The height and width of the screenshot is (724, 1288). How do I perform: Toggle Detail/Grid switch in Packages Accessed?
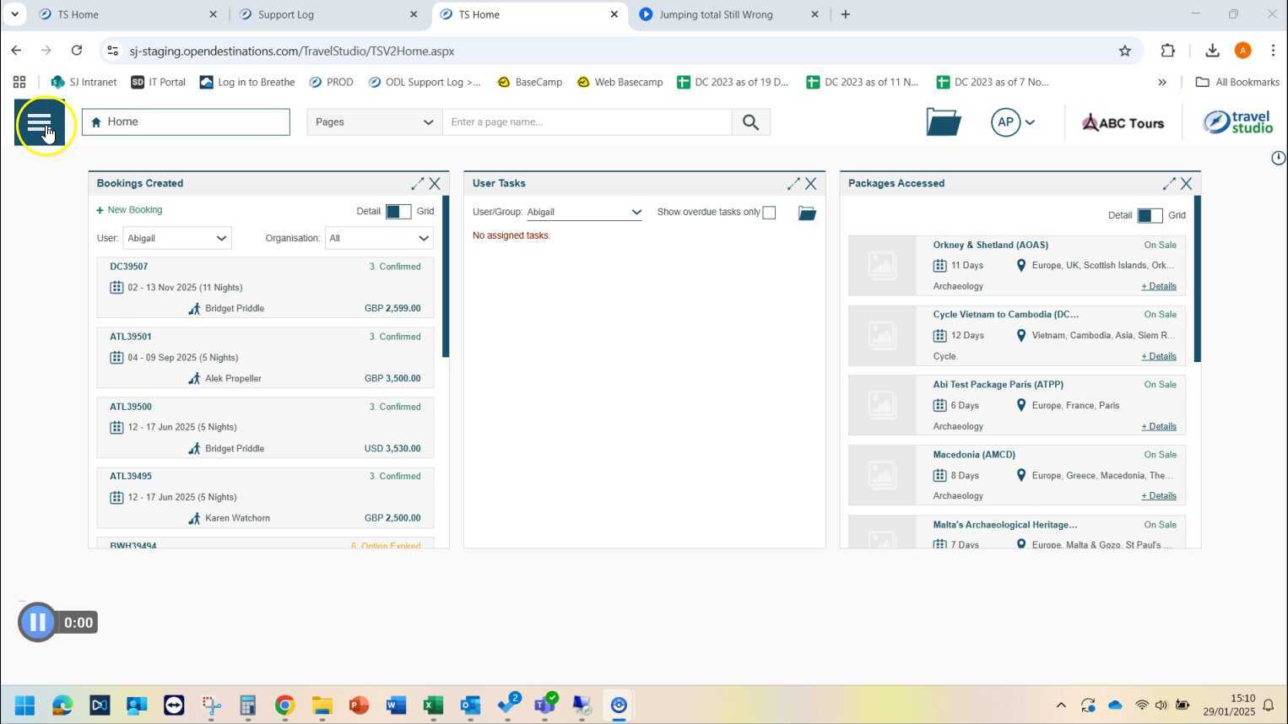pos(1150,216)
